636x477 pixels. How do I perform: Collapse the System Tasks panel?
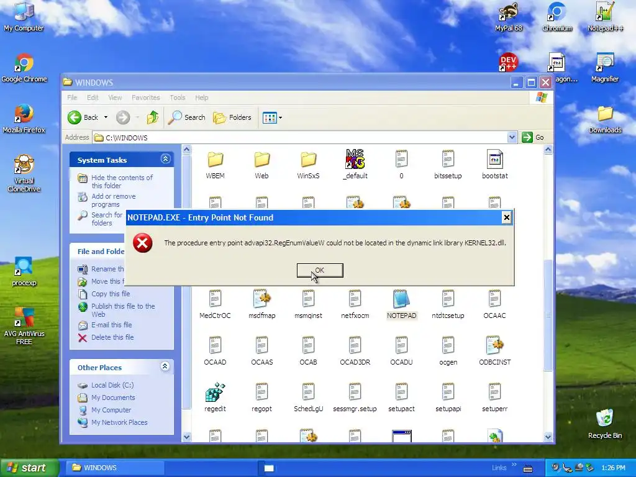(x=165, y=159)
